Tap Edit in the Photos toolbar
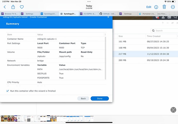178x124 pixels. coord(149,7)
